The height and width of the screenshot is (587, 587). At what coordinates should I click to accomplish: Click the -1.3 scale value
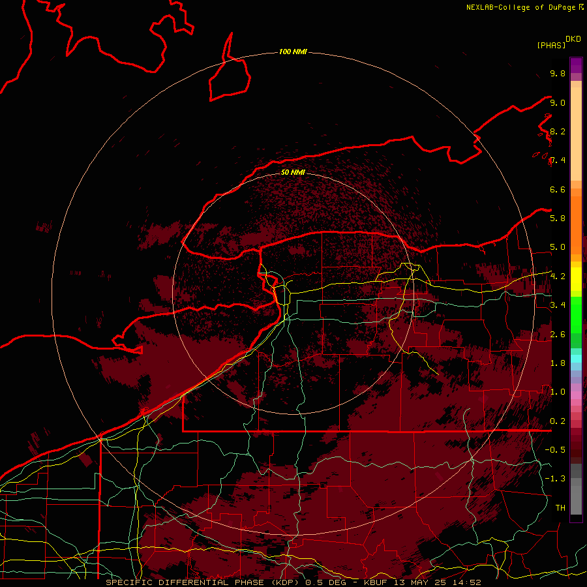click(555, 479)
